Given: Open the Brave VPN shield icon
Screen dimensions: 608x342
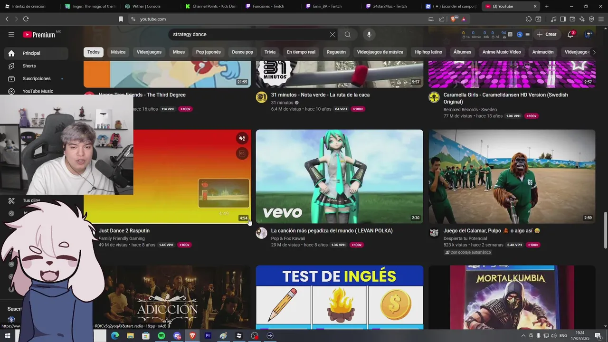Looking at the screenshot, I should tap(591, 19).
